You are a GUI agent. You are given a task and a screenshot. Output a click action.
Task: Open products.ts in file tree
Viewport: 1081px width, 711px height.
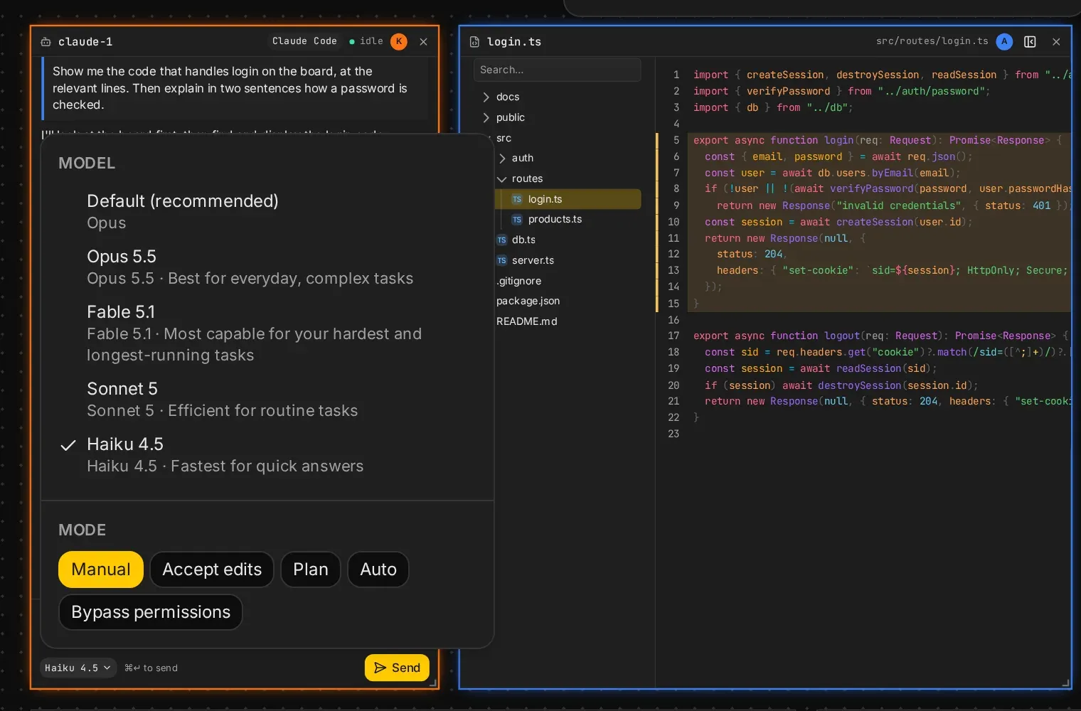[569, 220]
